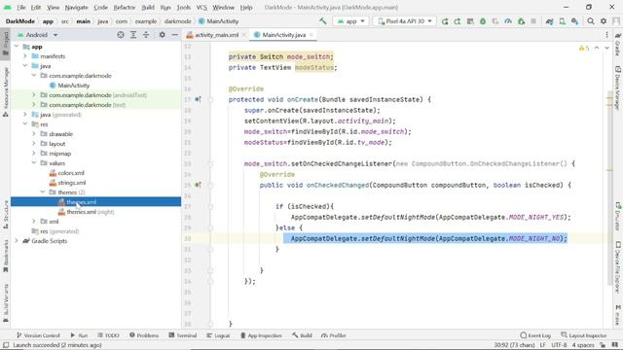Open the VCS menu
This screenshot has width=623, height=350.
pos(202,7)
